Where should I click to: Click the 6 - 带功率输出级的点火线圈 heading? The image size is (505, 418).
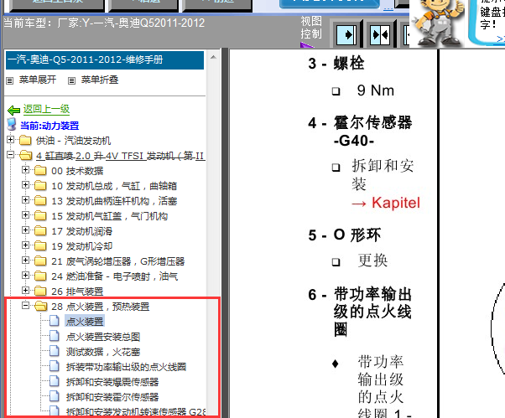click(x=360, y=312)
